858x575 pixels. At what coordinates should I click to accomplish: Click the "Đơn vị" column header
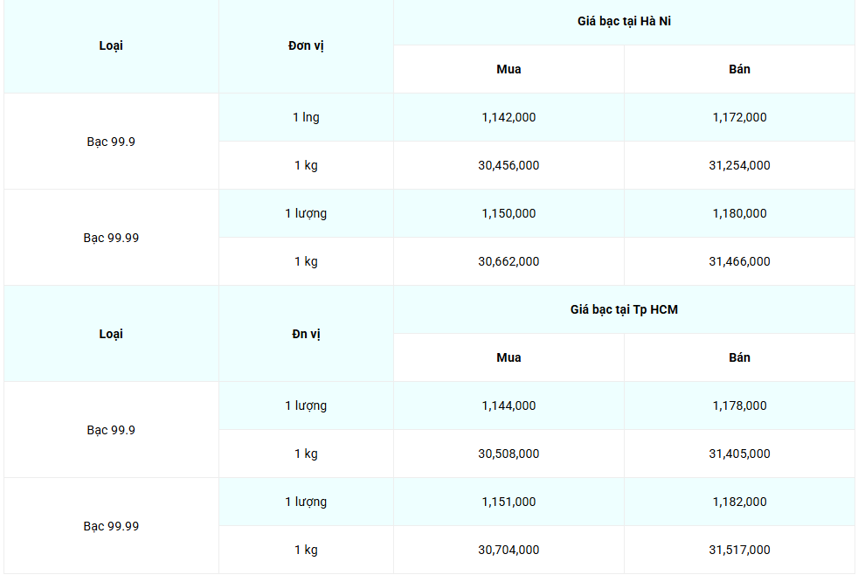click(306, 45)
